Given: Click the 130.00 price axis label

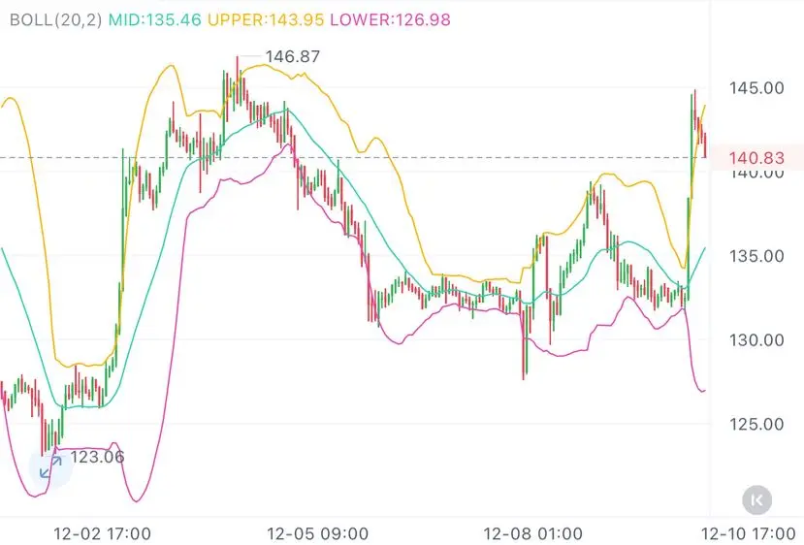Looking at the screenshot, I should pyautogui.click(x=756, y=340).
